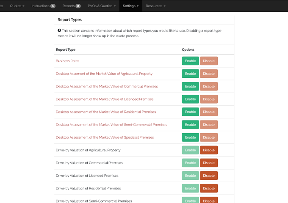Disable Drive-by Valuation of Licenced Premises
The image size is (288, 203).
tap(209, 176)
